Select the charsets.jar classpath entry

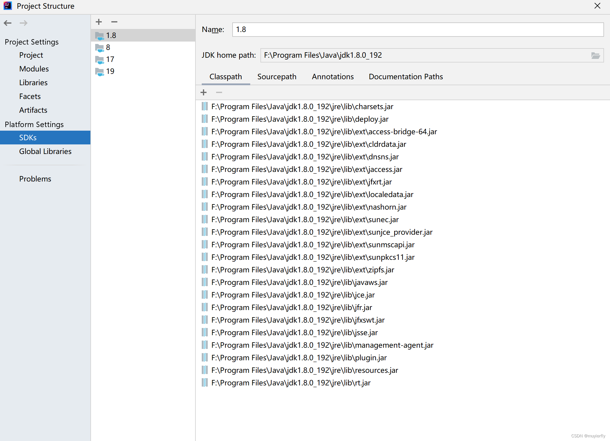(302, 106)
